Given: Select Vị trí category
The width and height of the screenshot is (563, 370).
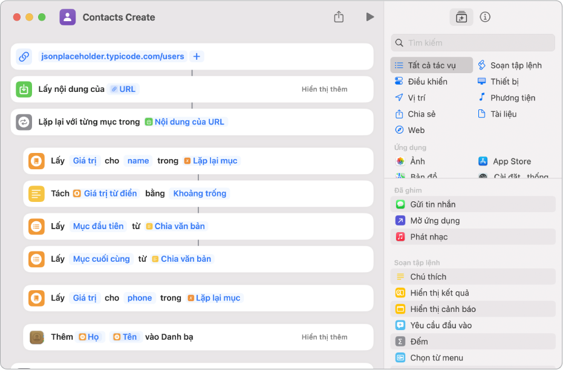Looking at the screenshot, I should [x=410, y=97].
